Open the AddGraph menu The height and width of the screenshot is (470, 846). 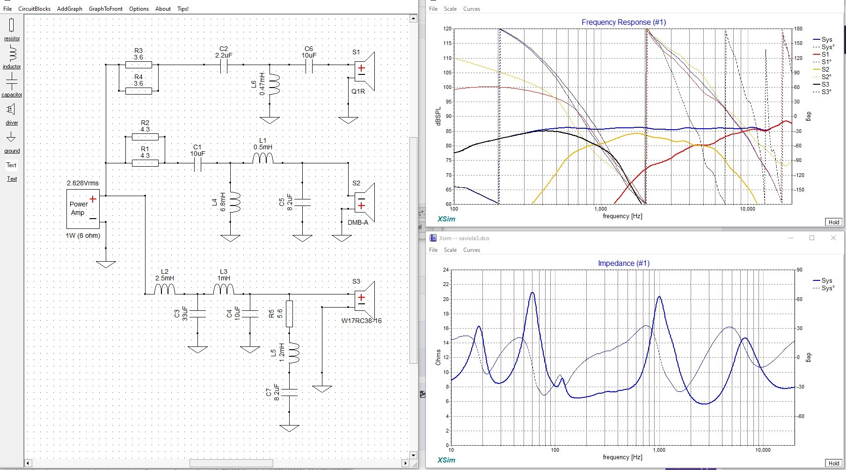coord(70,8)
